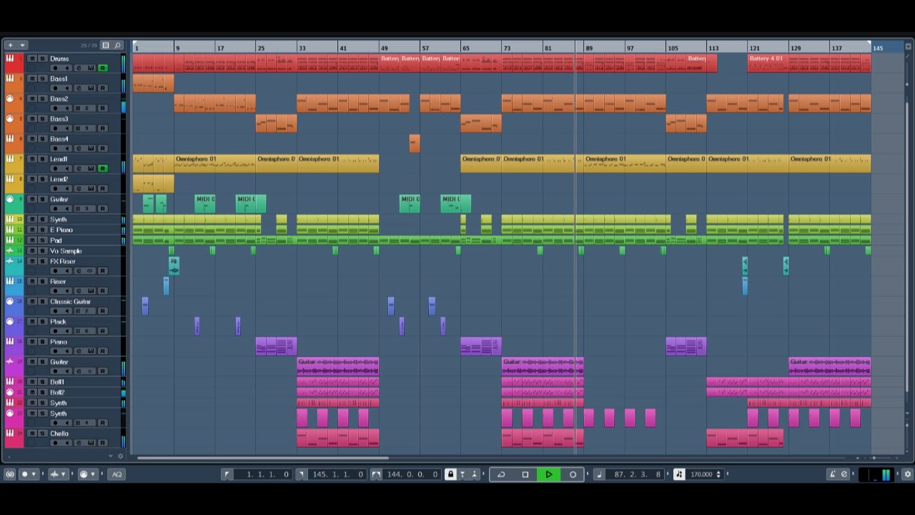Click the time format note icon
Screen dimensions: 915x515
[x=599, y=474]
